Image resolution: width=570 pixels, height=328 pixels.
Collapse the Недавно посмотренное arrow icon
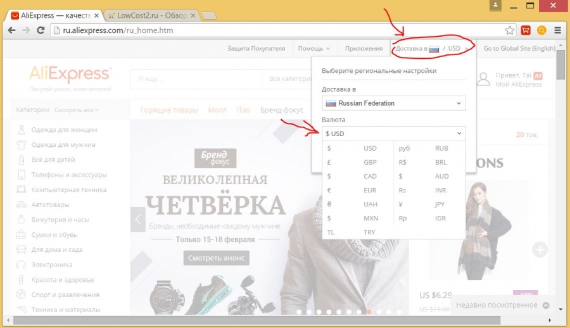pyautogui.click(x=546, y=305)
